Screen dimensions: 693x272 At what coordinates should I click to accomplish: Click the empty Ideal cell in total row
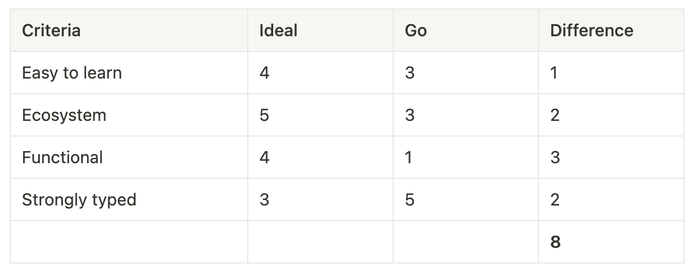pos(320,242)
